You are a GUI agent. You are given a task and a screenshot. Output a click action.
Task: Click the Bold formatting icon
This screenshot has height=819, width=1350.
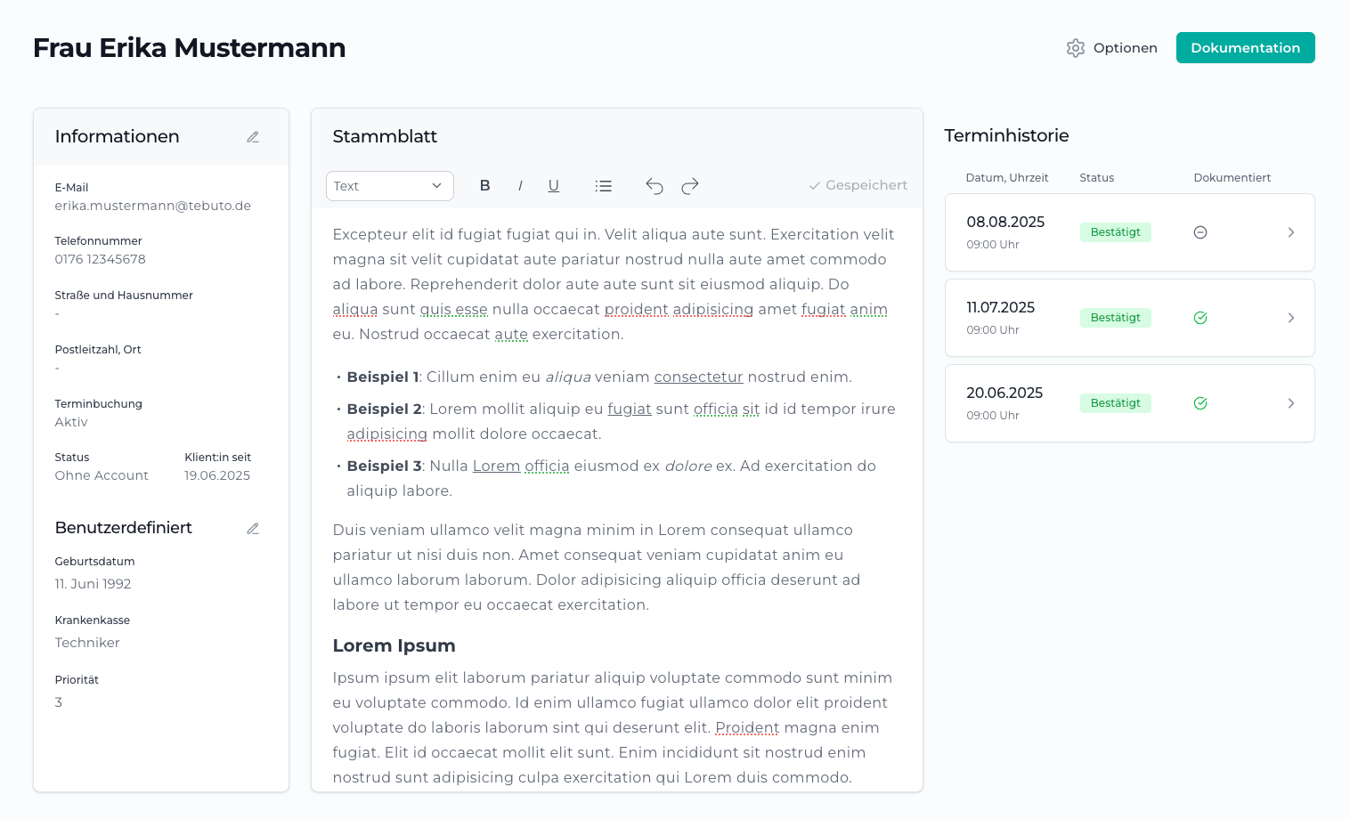(485, 186)
